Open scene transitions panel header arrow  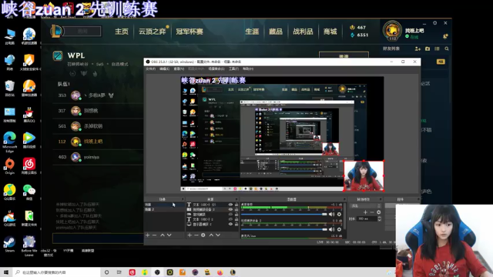381,199
